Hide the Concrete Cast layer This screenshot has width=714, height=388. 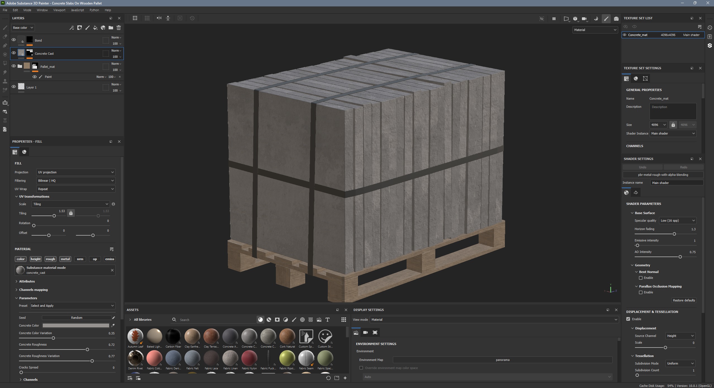(x=13, y=53)
